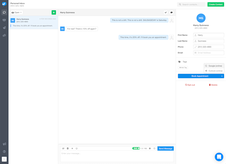Click HG avatar beside incoming message

[x=62, y=29]
